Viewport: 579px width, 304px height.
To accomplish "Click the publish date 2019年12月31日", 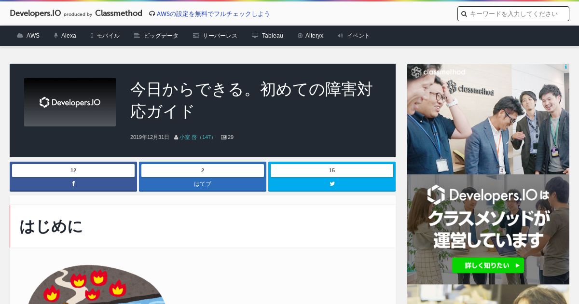I will (150, 138).
